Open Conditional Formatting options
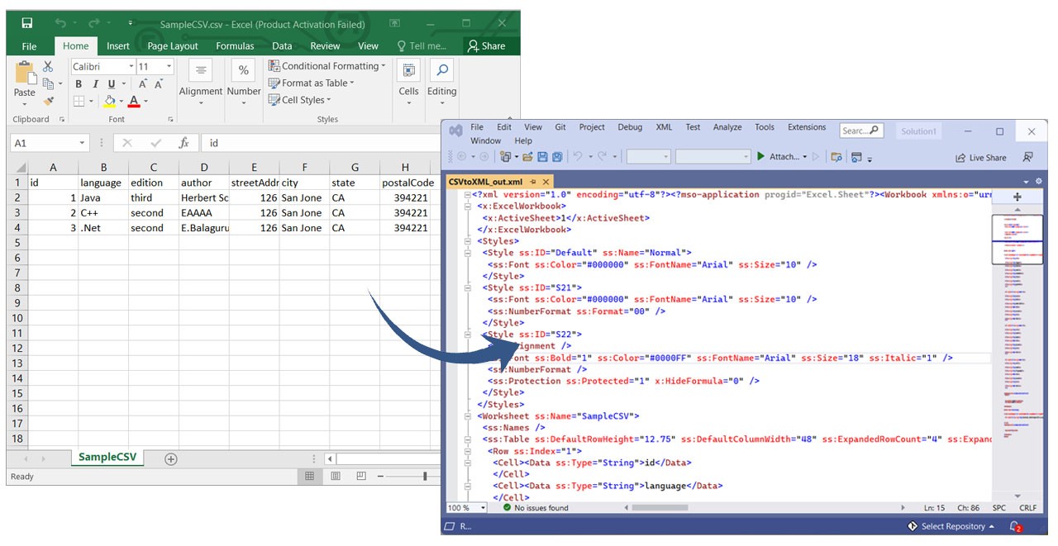1058x546 pixels. (x=326, y=65)
